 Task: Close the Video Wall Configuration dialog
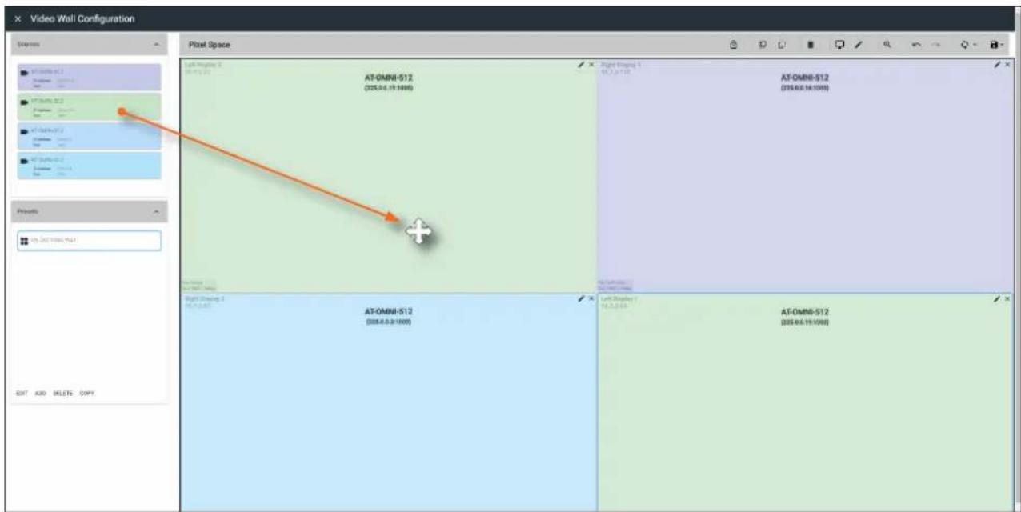18,18
